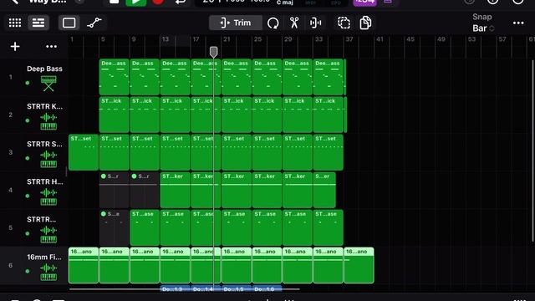Toggle STRTR H... track green dot
The height and width of the screenshot is (301, 535).
28,196
